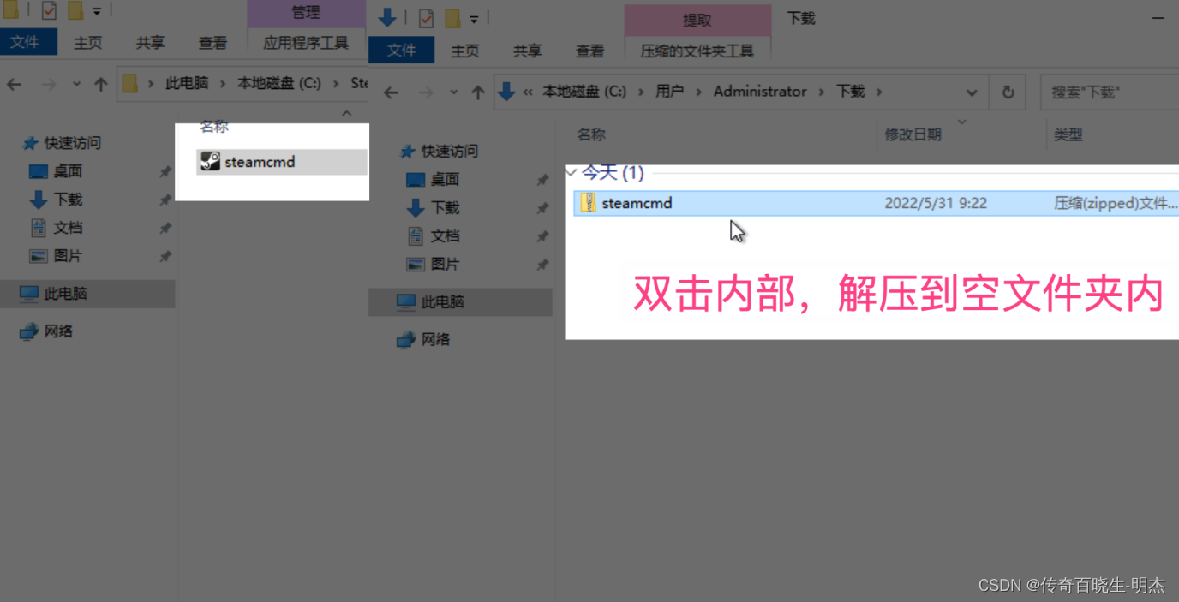Click the 快速访问 star icon in the 下载 window sidebar
1179x602 pixels.
click(409, 152)
